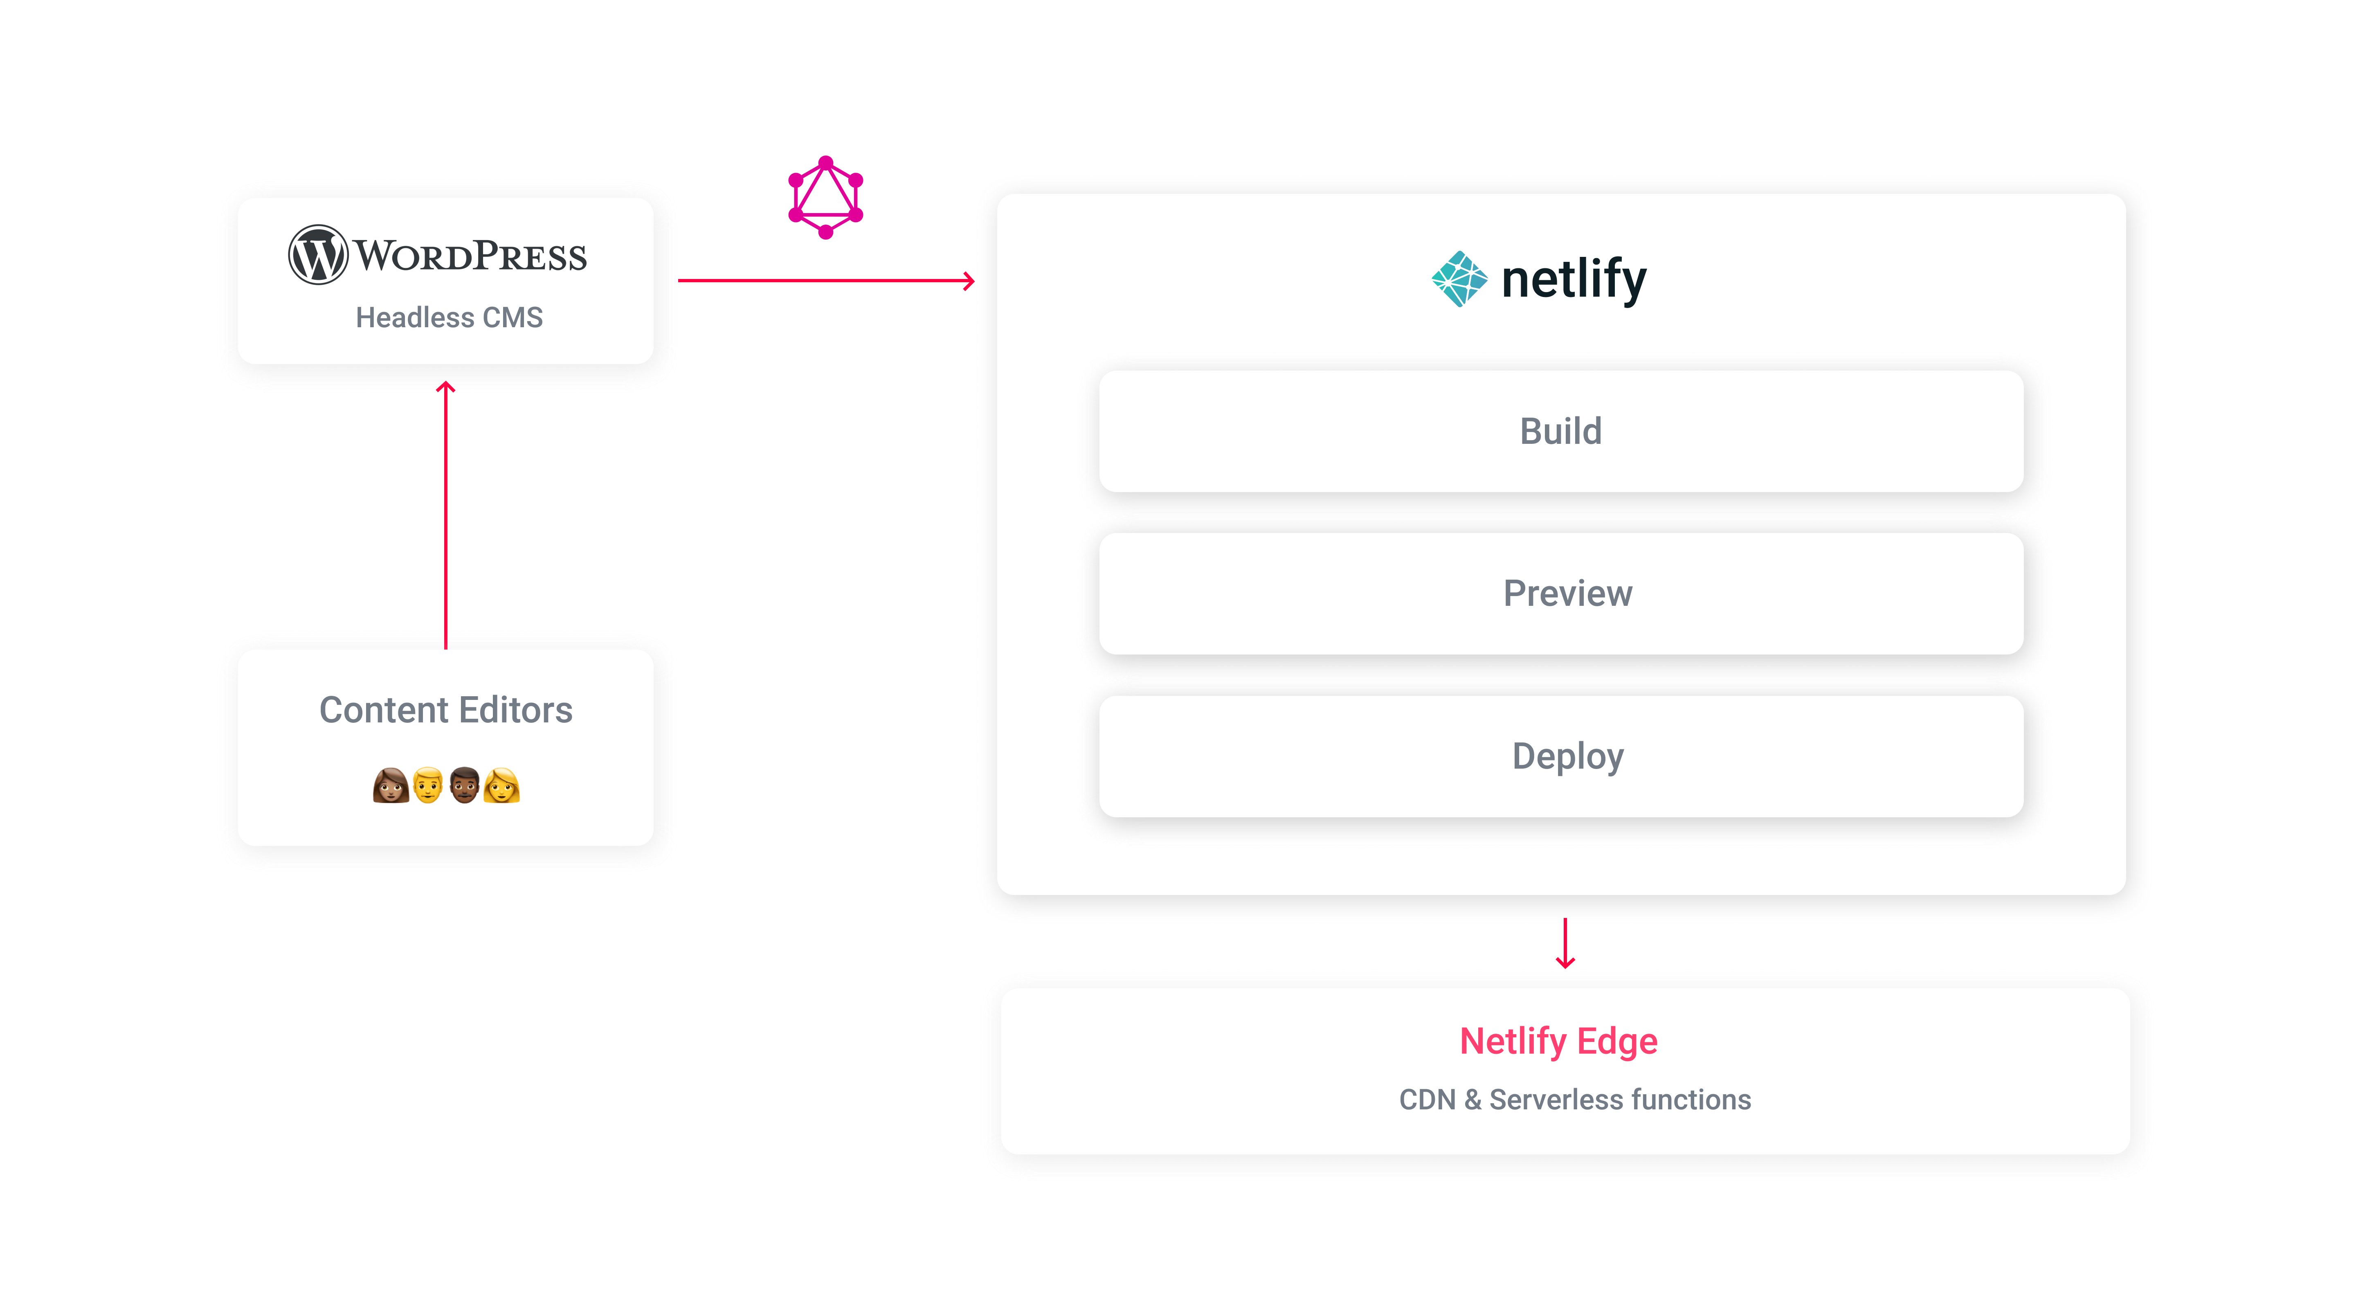The height and width of the screenshot is (1309, 2356).
Task: Select the dark-skinned man emoji
Action: point(465,785)
